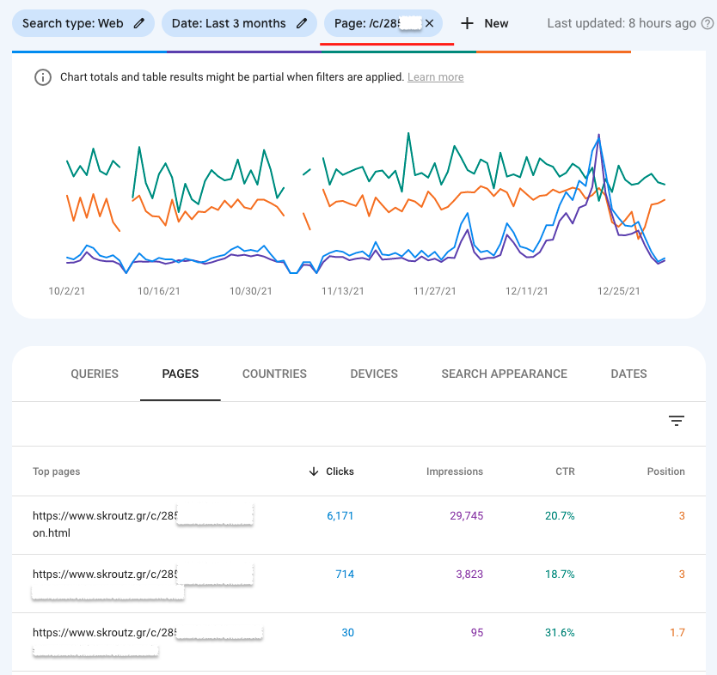Open the DEVICES tab
Screen dimensions: 717x675
tap(374, 374)
